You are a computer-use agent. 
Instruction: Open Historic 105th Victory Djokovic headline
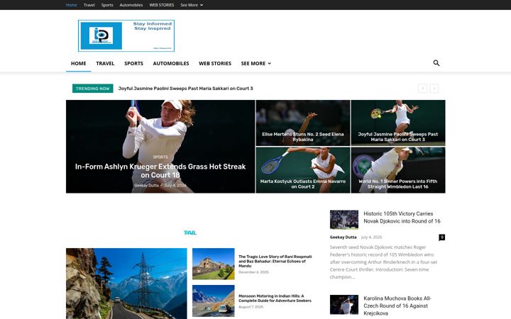[402, 218]
